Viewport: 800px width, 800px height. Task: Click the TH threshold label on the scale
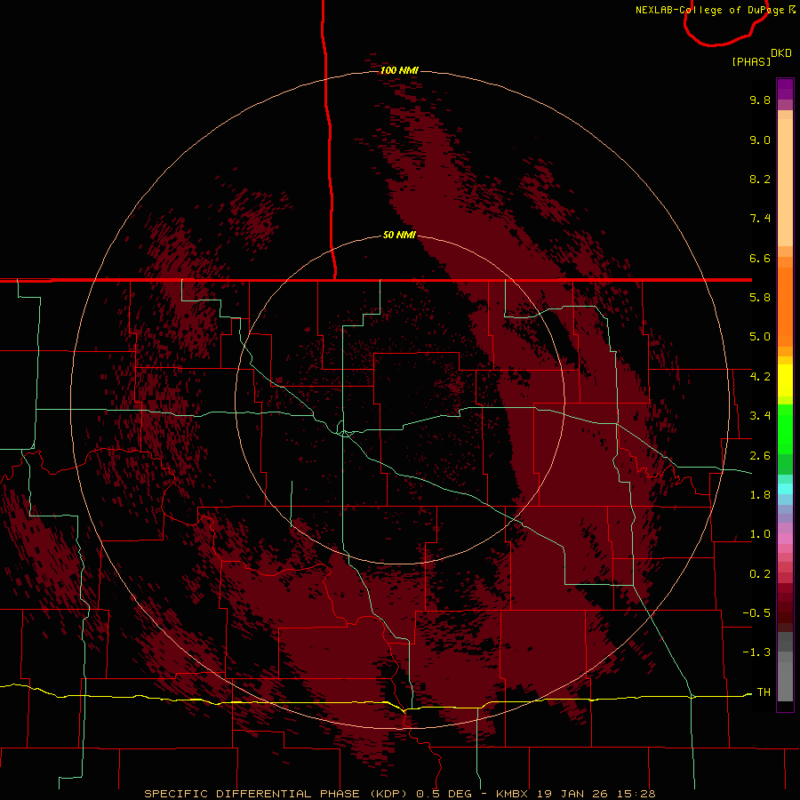coord(764,692)
